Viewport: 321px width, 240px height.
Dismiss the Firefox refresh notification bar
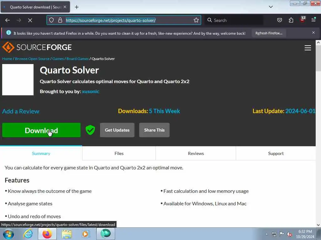[313, 32]
